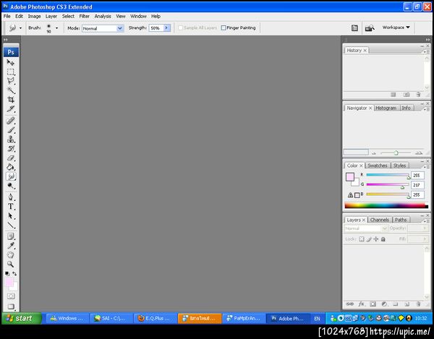Toggle Sample All Layers checkbox

(x=180, y=28)
